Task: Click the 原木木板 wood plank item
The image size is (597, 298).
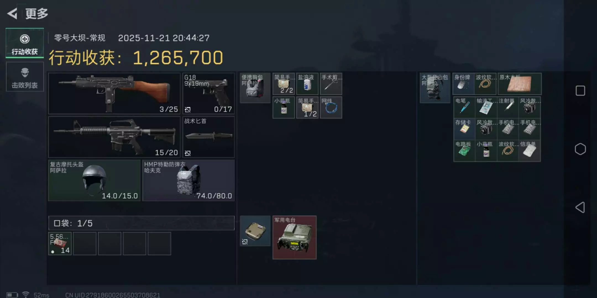Action: click(519, 84)
